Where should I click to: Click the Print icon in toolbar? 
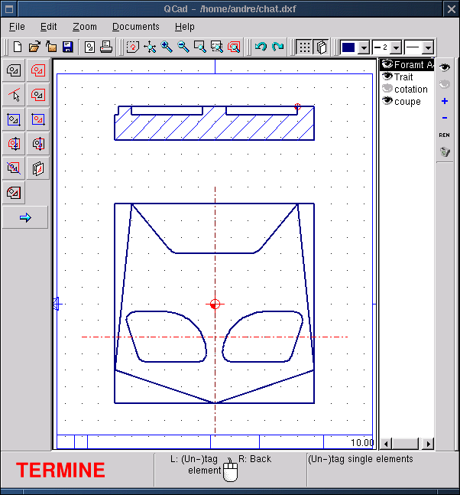click(x=106, y=47)
